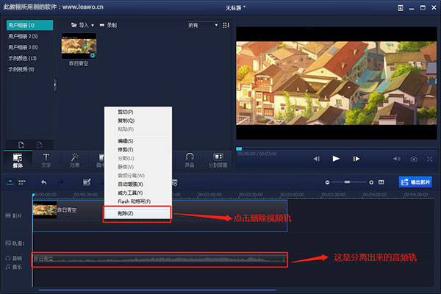Screen dimensions: 441x294
Task: Click the 录制 record button
Action: tap(108, 25)
